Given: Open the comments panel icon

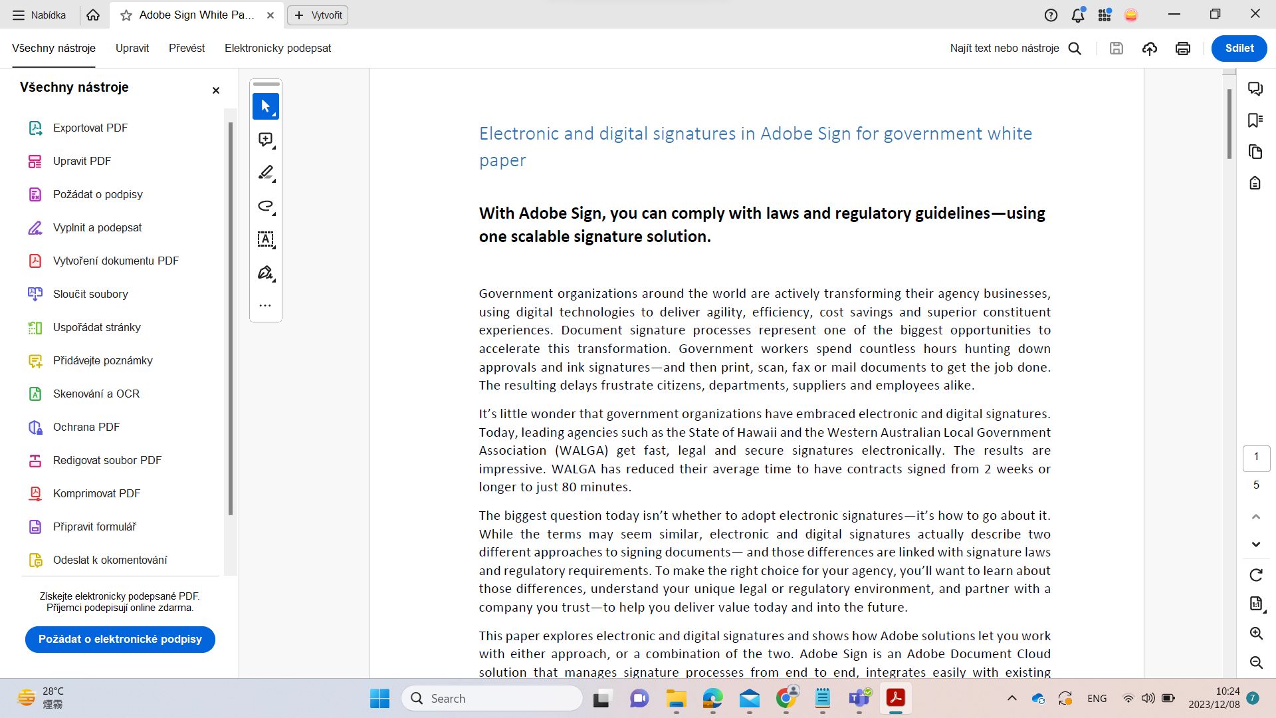Looking at the screenshot, I should (x=1255, y=88).
